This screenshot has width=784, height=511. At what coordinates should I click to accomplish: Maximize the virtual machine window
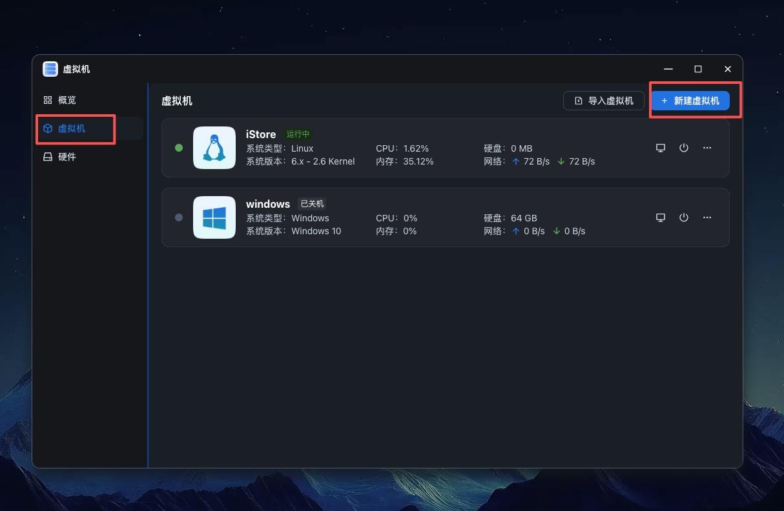(698, 69)
